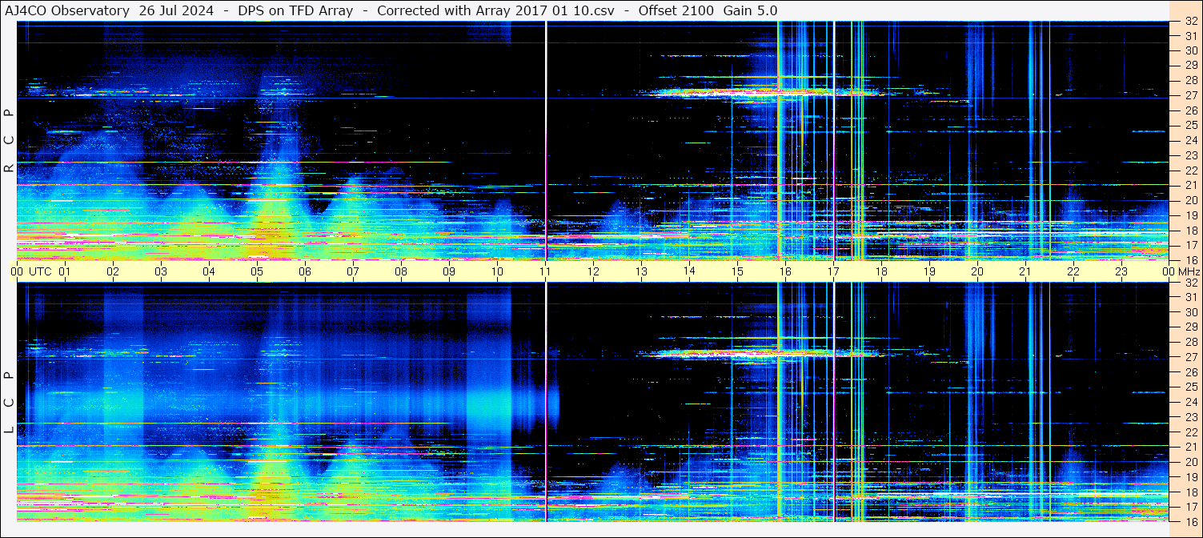Click the UTC text on the time axis
The width and height of the screenshot is (1203, 538).
tap(40, 271)
